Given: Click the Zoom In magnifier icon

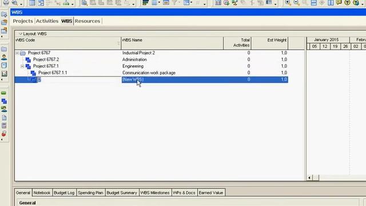Looking at the screenshot, I should pyautogui.click(x=288, y=3).
